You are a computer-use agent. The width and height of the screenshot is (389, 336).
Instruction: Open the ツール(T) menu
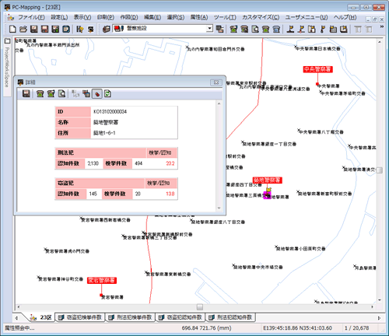(x=225, y=17)
